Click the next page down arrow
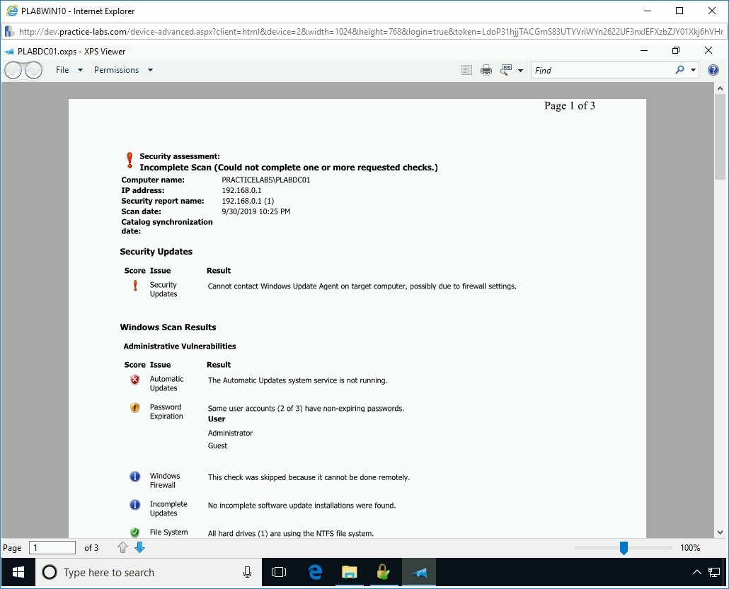The width and height of the screenshot is (729, 589). point(139,547)
